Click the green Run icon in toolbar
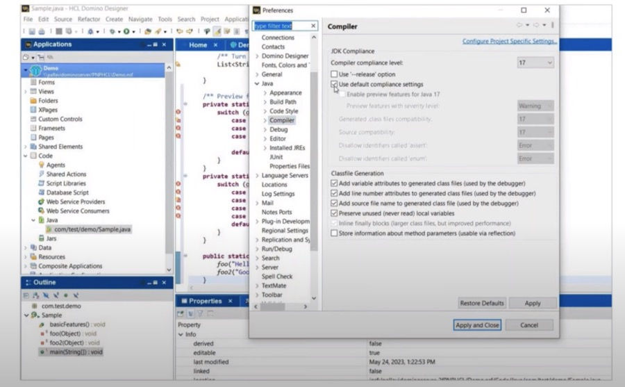 [x=126, y=31]
